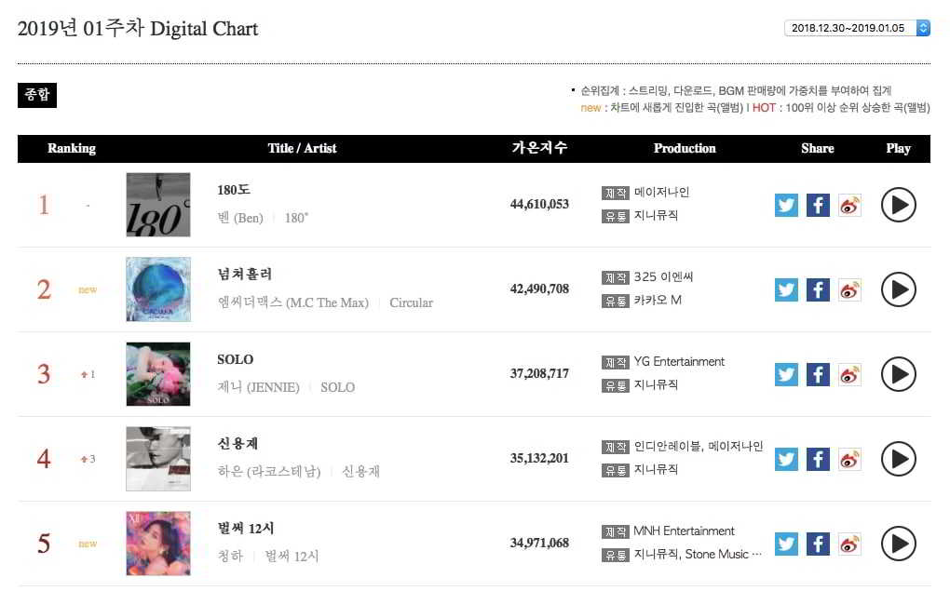Play the song 180도 by Ben

pos(898,205)
